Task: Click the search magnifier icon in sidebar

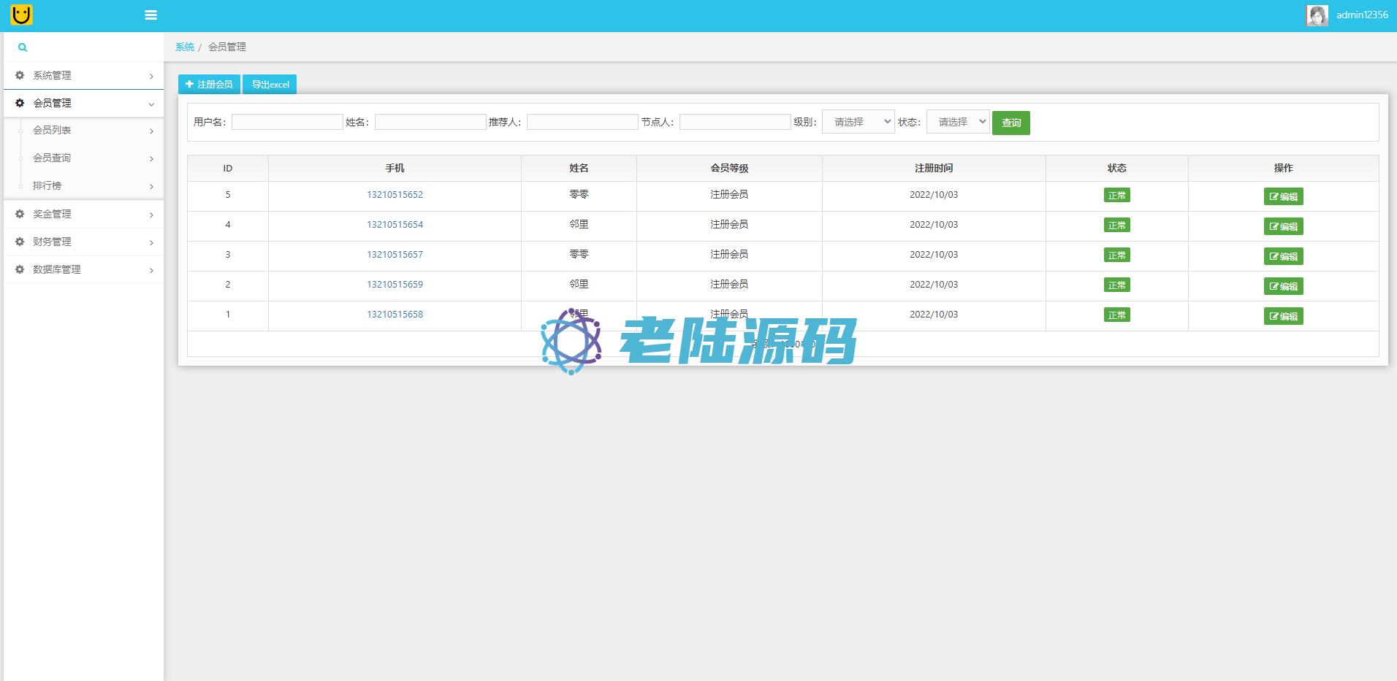Action: click(23, 47)
